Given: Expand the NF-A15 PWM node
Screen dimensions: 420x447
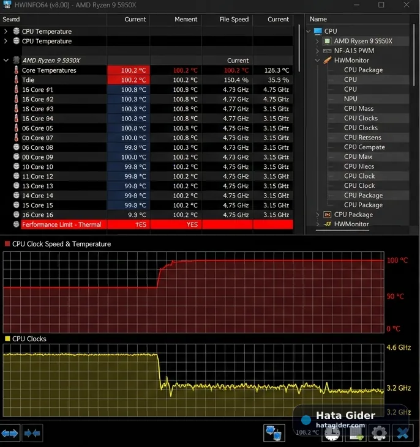Looking at the screenshot, I should 317,51.
